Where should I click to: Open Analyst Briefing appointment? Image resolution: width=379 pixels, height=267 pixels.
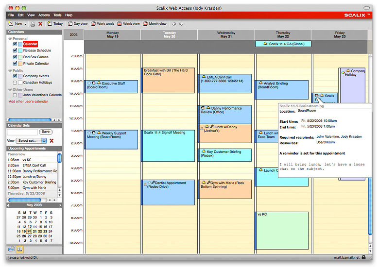point(282,89)
